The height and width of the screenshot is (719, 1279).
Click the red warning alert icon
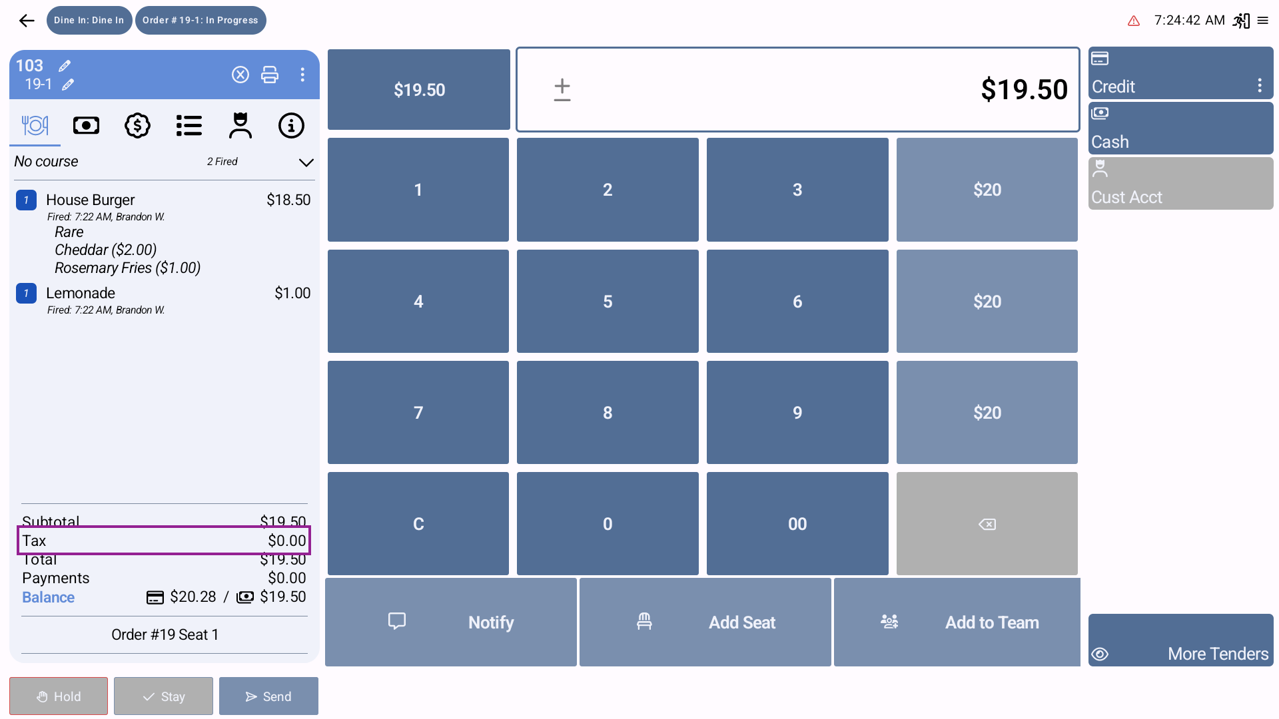[x=1134, y=21]
